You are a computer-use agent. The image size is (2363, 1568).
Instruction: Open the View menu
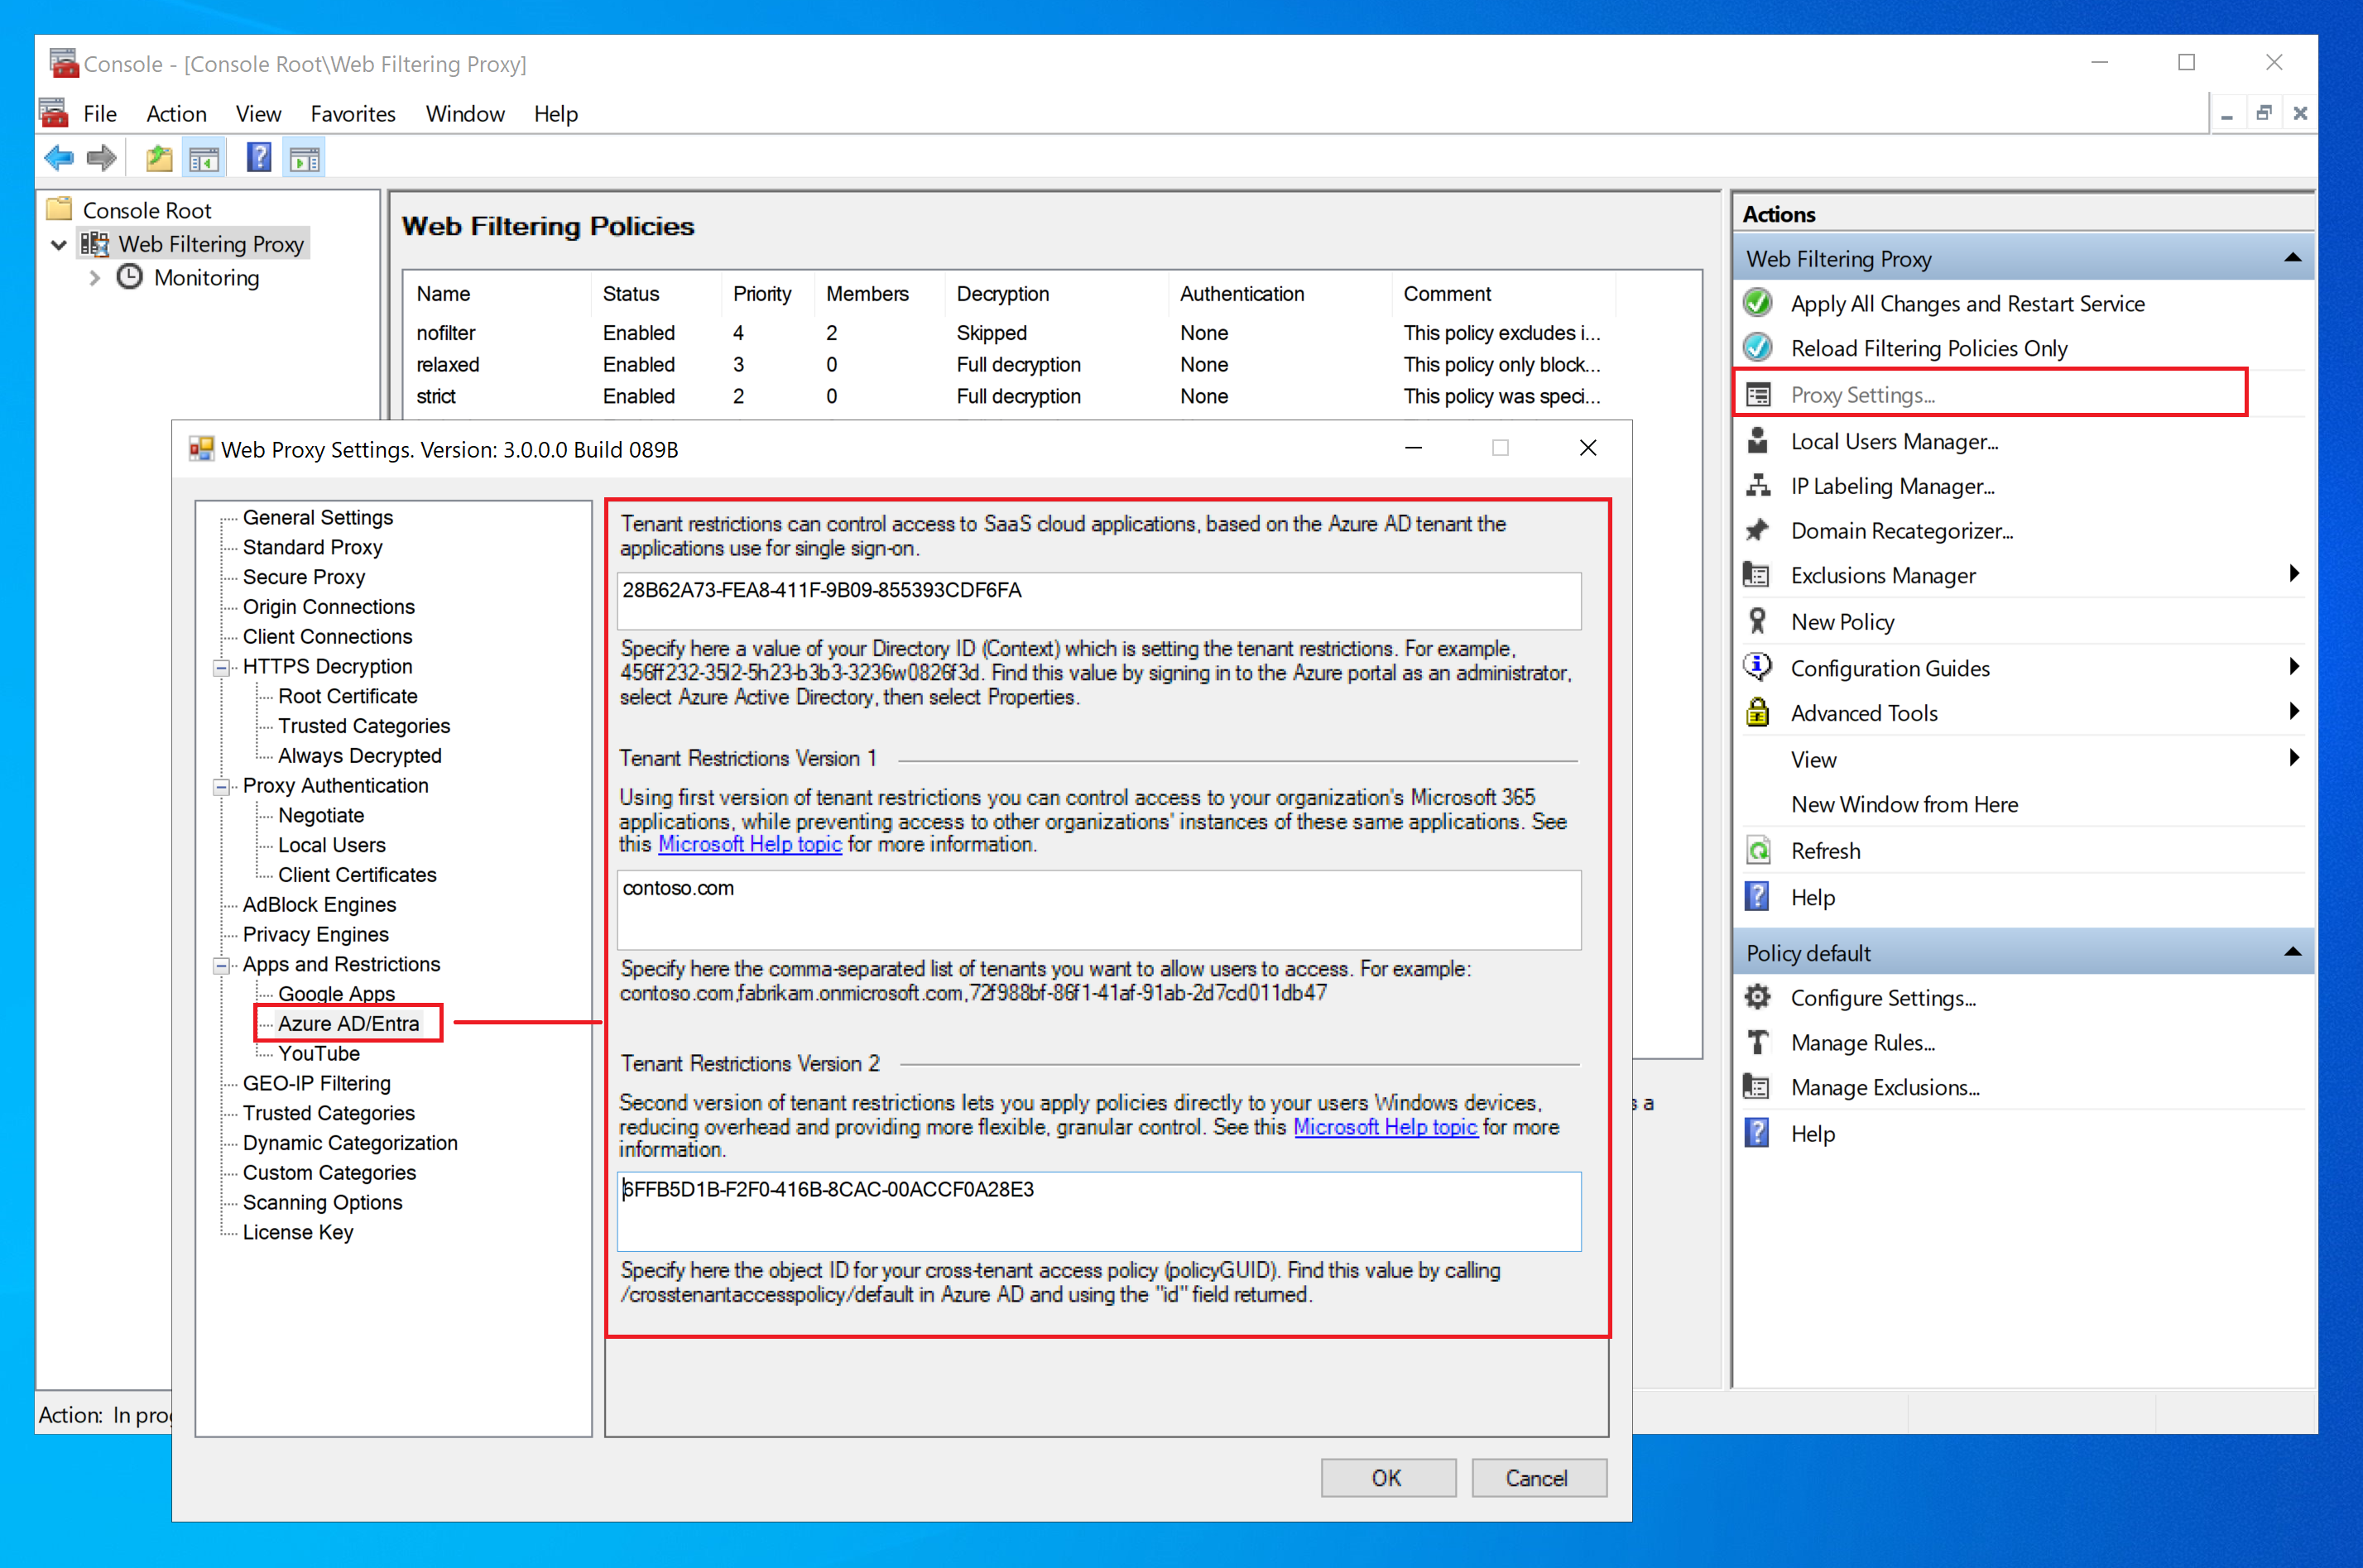tap(258, 114)
